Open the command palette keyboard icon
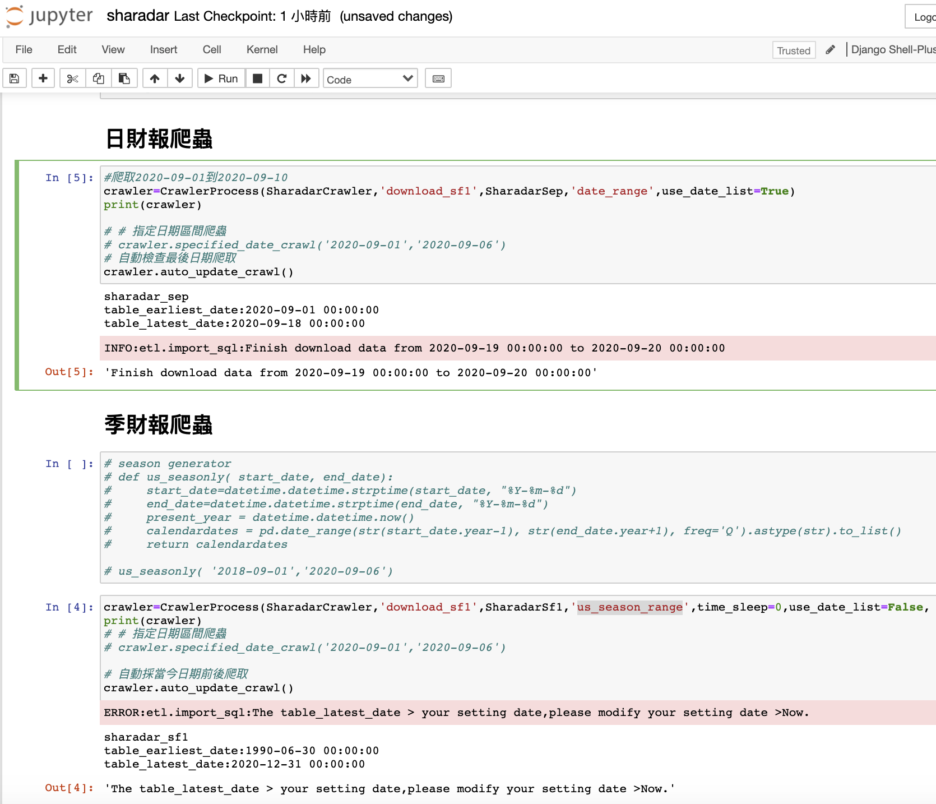The height and width of the screenshot is (804, 936). pyautogui.click(x=438, y=78)
